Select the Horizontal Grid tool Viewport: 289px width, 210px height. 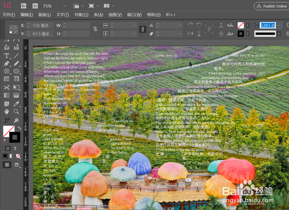pos(7,79)
